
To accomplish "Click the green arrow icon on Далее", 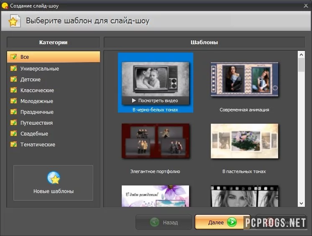I will 232,222.
